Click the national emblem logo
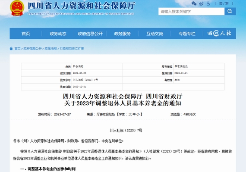 click(x=17, y=8)
